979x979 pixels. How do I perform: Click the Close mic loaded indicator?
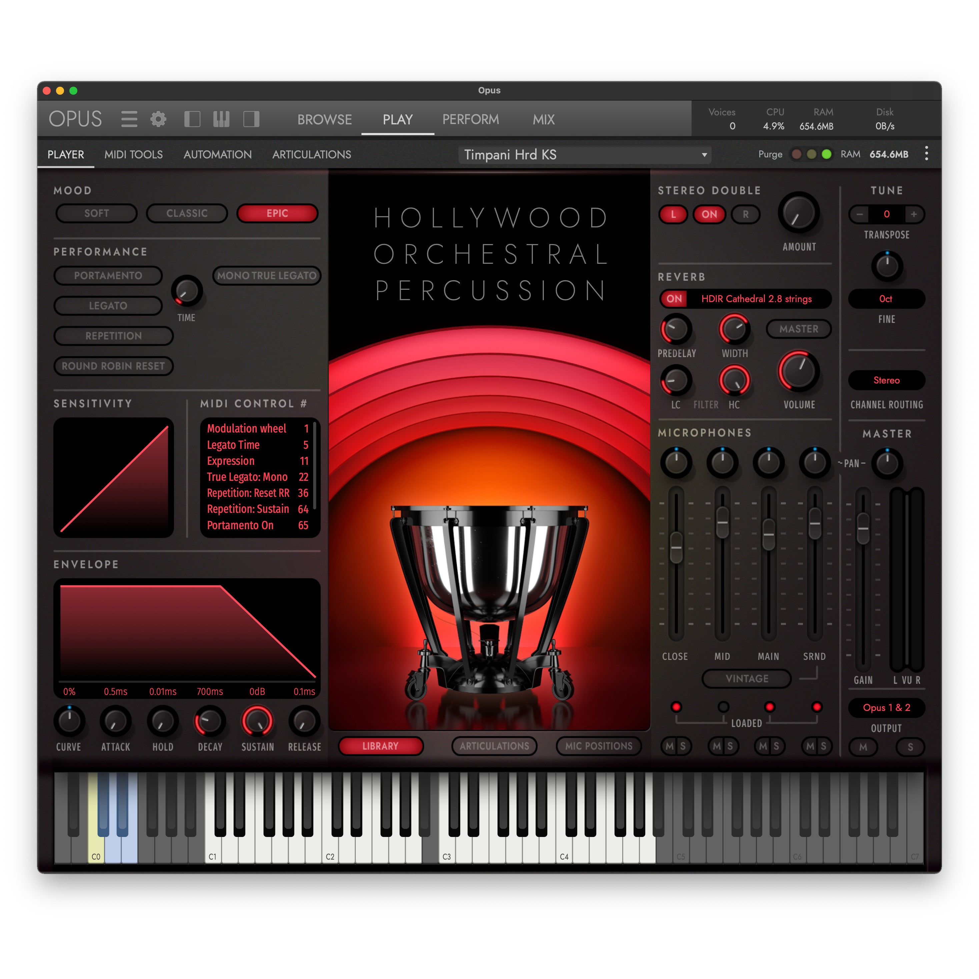(x=676, y=707)
